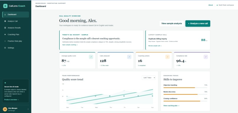Click the Needs discovery progress bar
The height and width of the screenshot is (113, 238).
click(x=185, y=94)
